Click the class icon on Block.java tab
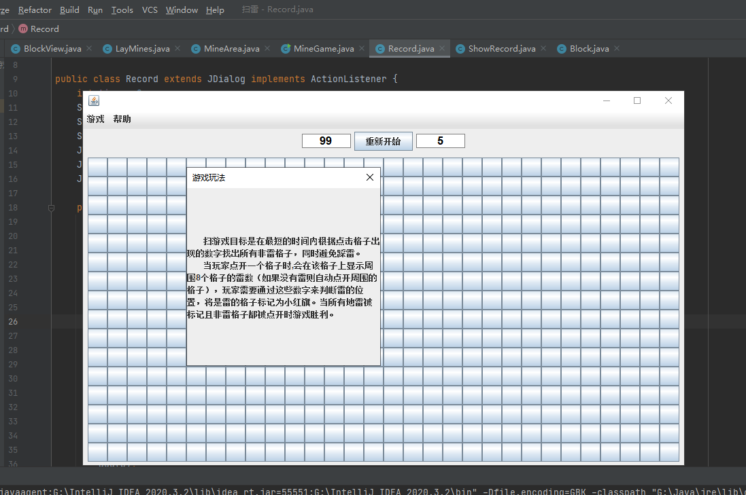The height and width of the screenshot is (495, 746). (562, 48)
